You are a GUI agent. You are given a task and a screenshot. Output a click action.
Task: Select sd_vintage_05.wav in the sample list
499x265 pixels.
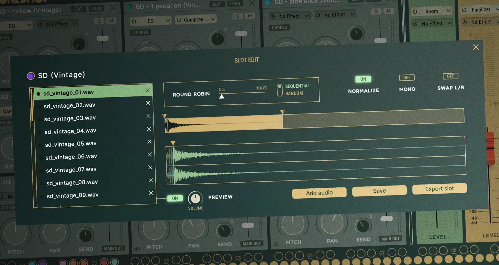[71, 144]
